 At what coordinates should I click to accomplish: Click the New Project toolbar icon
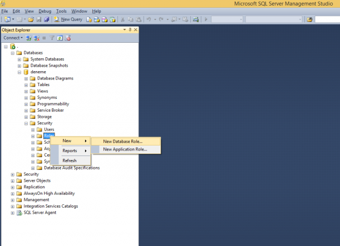(7, 19)
